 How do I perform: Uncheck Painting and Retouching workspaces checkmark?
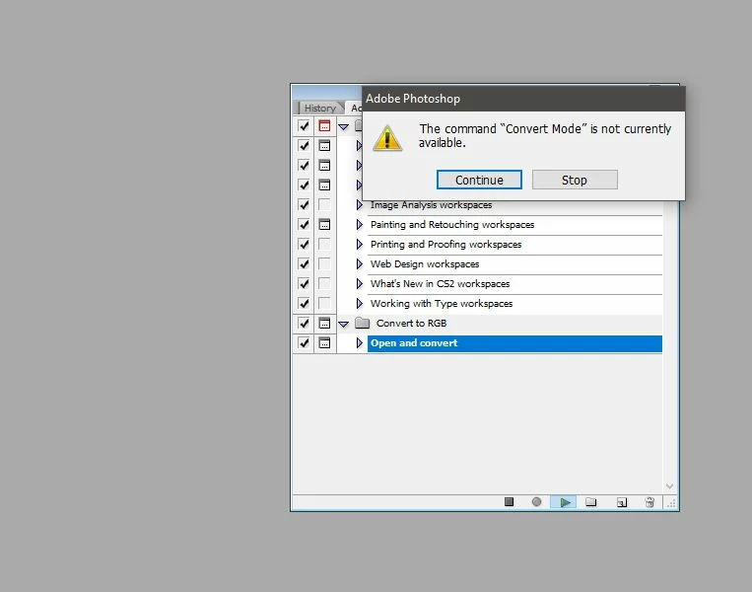304,224
